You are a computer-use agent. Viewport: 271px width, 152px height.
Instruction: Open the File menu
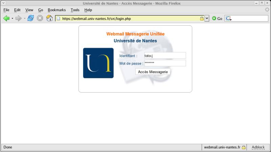6,10
